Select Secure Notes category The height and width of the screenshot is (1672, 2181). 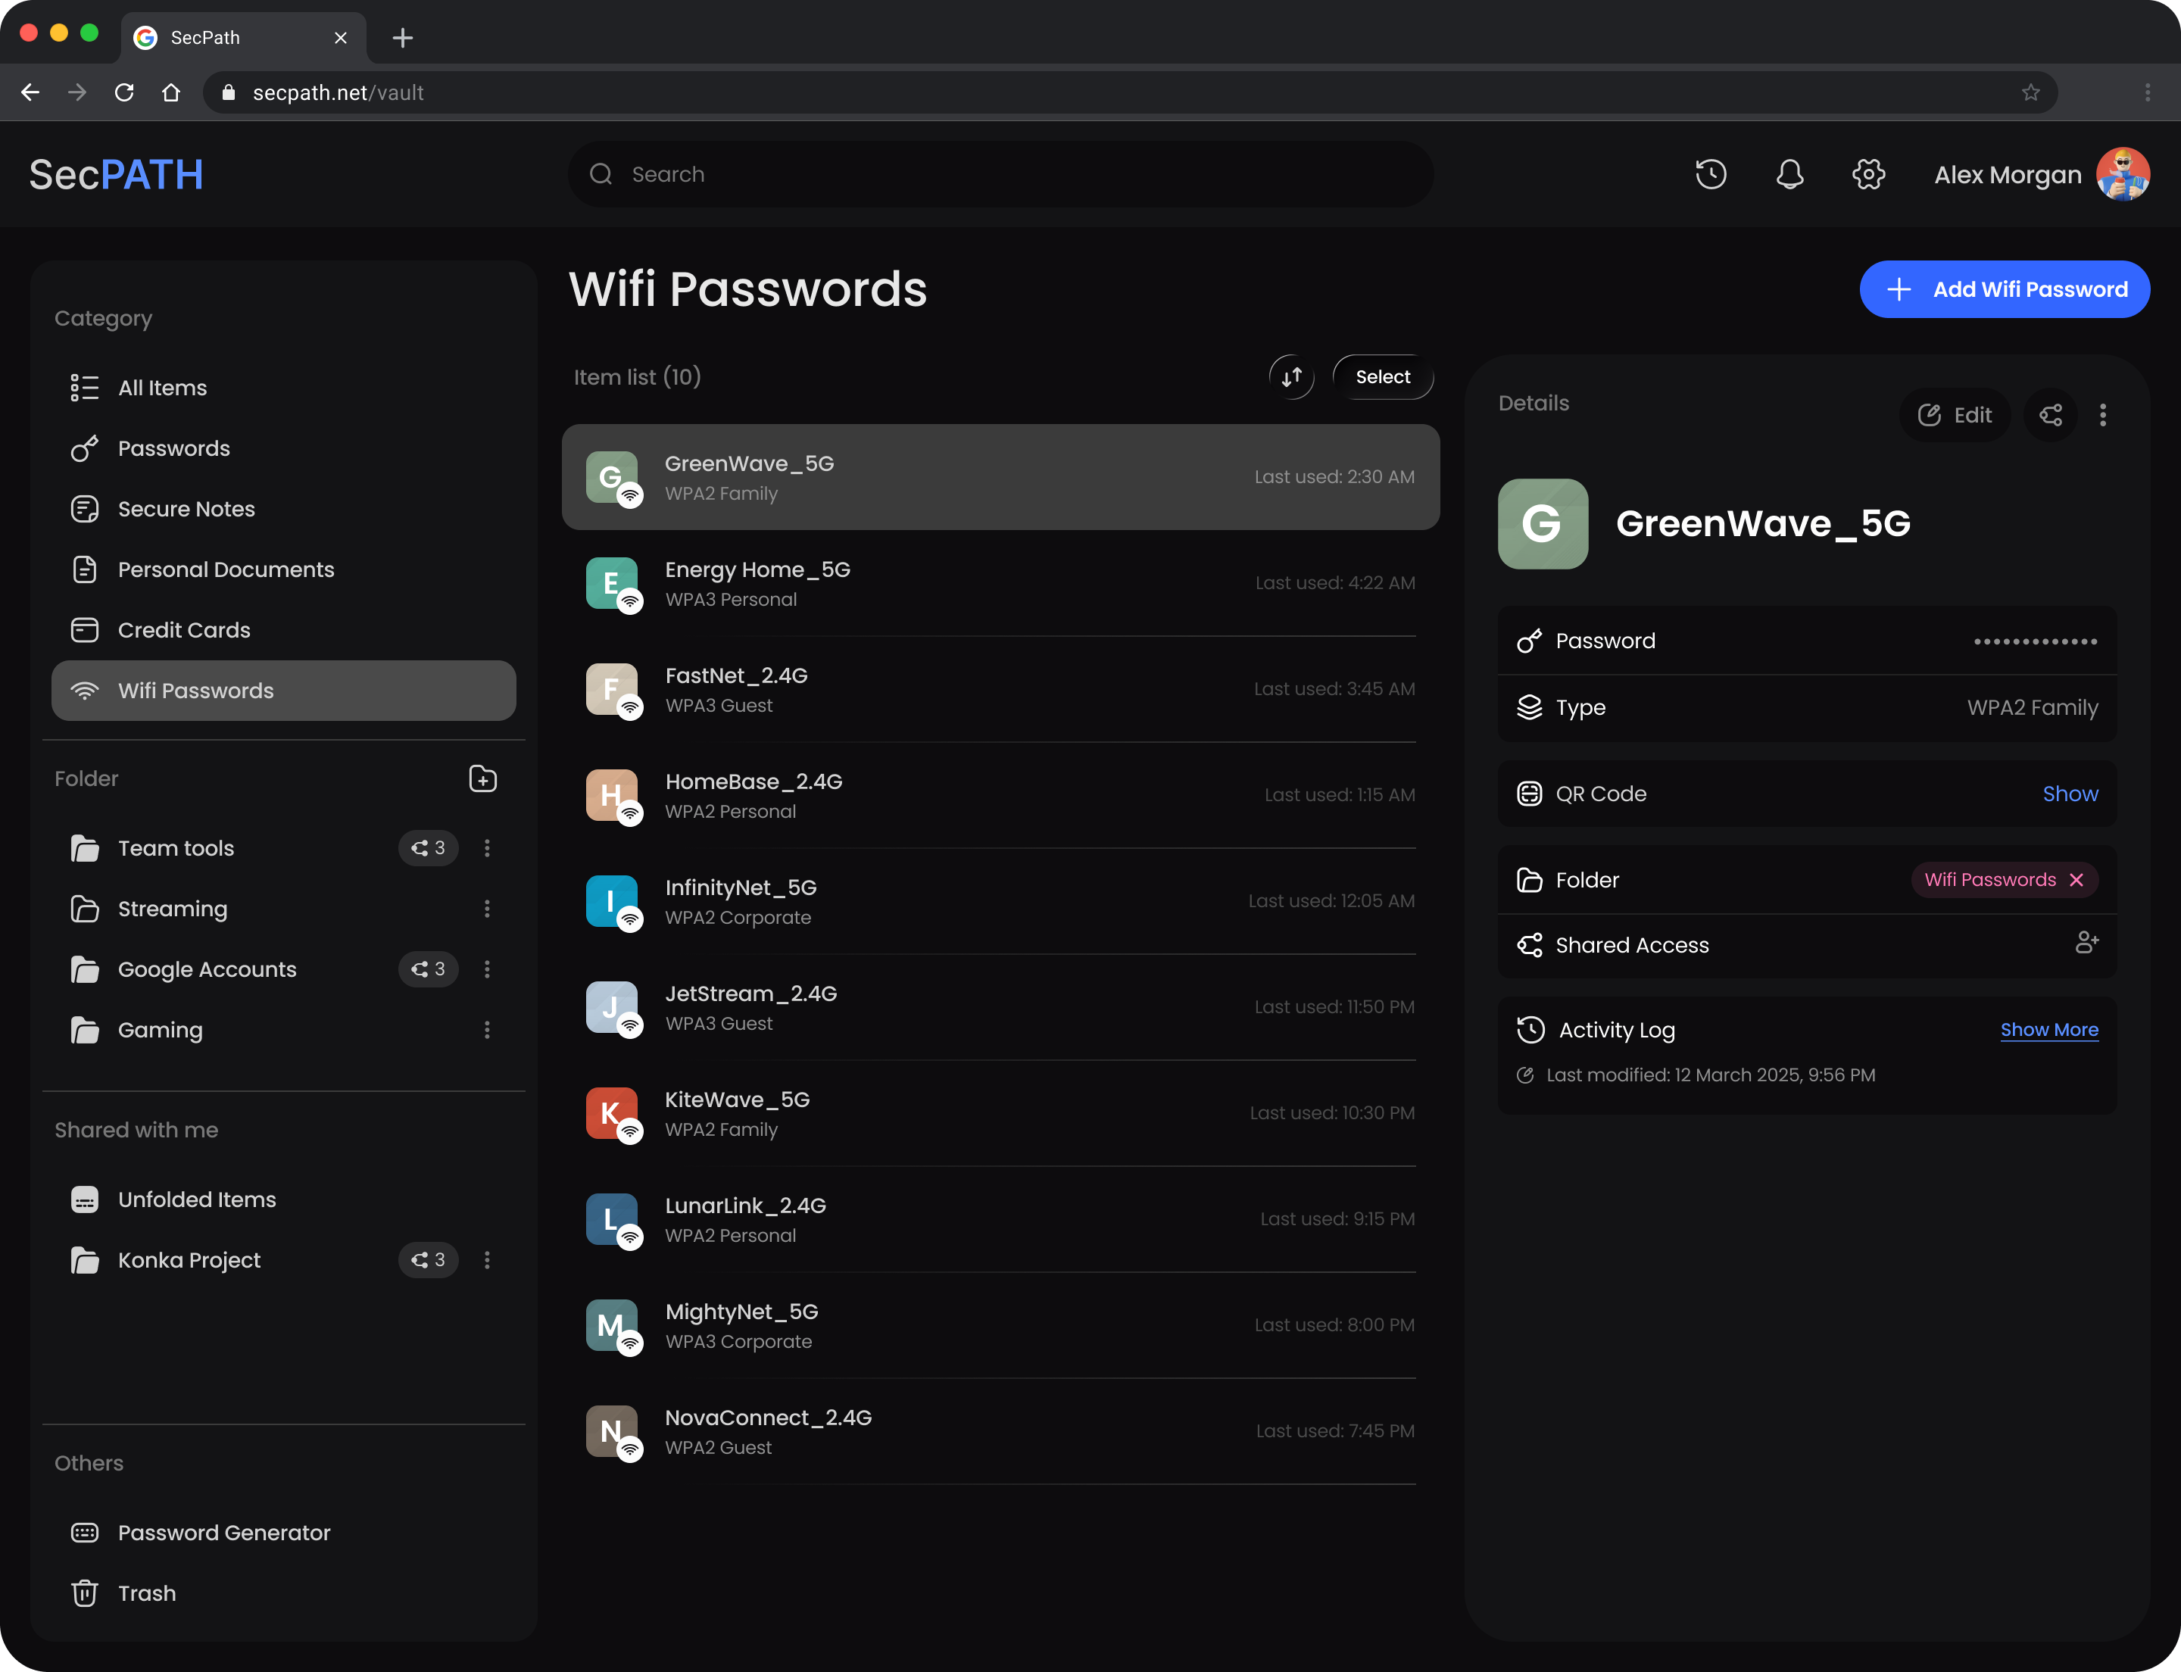(284, 510)
